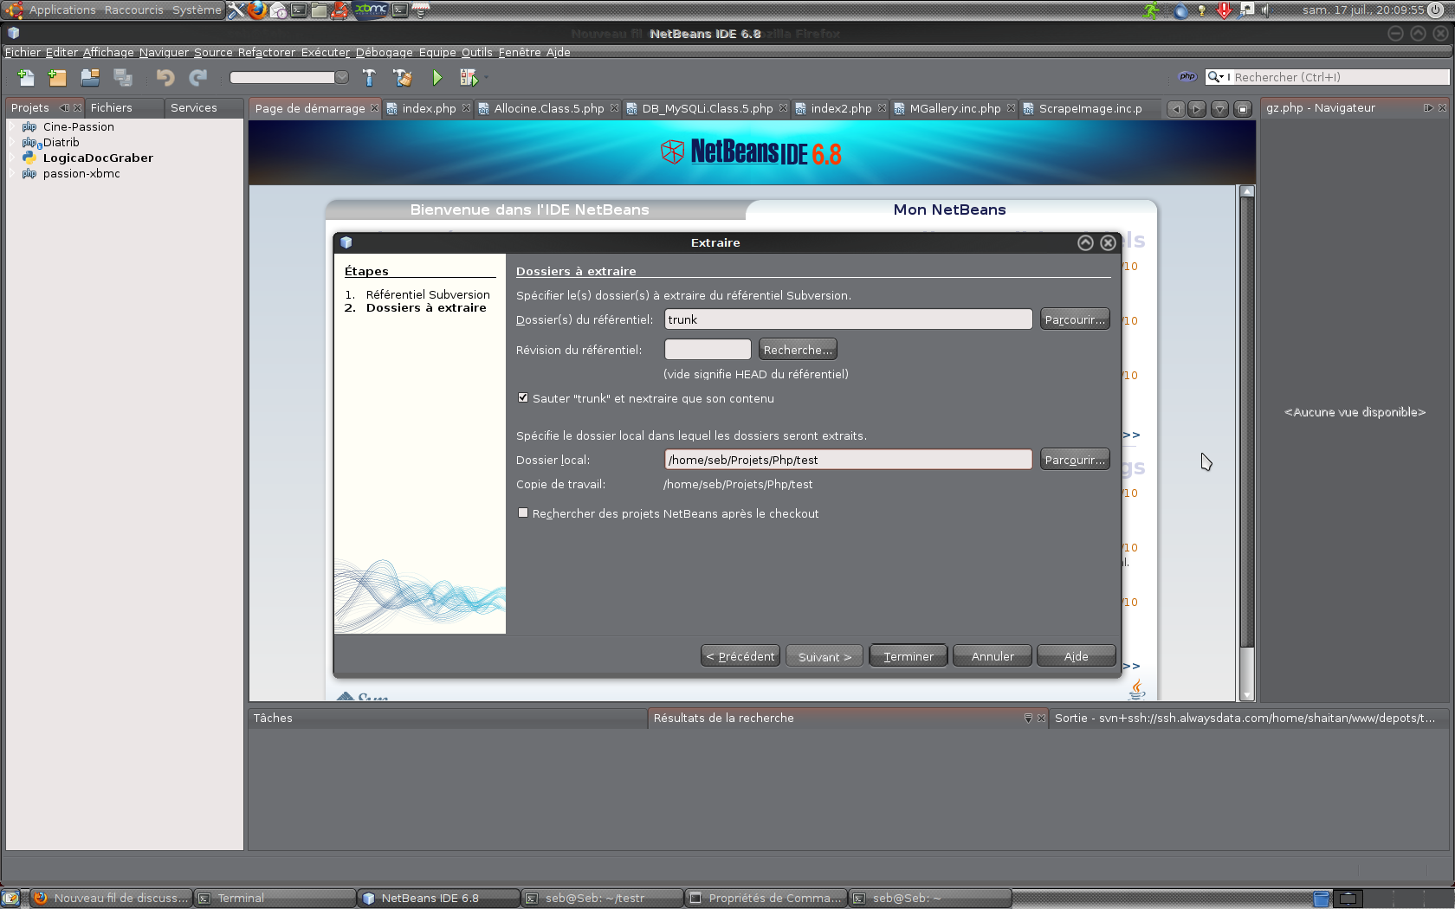This screenshot has height=909, width=1455.
Task: Click the Terminer button
Action: (x=909, y=656)
